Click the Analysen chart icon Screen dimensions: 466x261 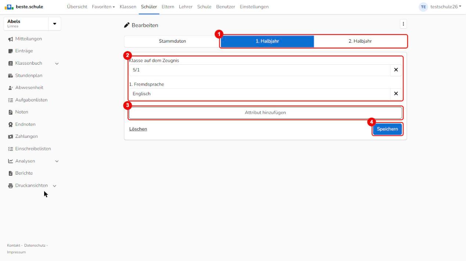(x=10, y=161)
